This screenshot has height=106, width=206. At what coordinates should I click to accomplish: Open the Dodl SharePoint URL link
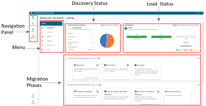click(x=143, y=30)
